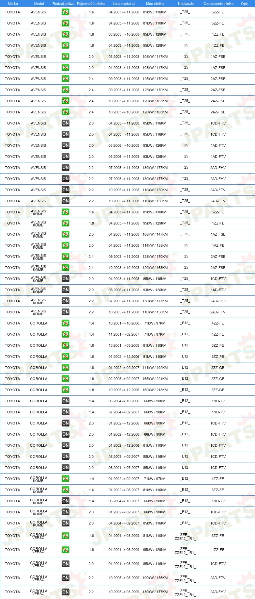Click diesel ON icon for Avensis Kombi 2AD-FTV row
Image resolution: width=255 pixels, height=599 pixels.
[66, 312]
